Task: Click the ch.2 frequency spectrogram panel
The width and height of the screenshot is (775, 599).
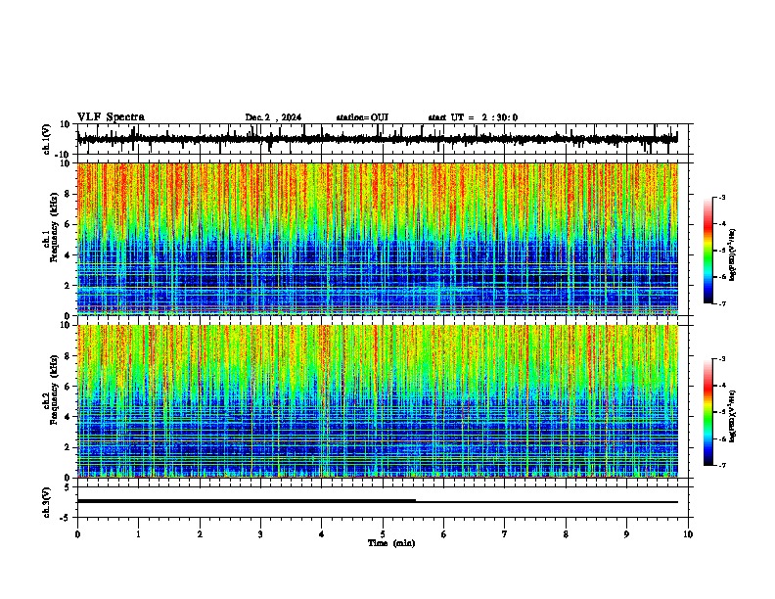Action: click(378, 401)
